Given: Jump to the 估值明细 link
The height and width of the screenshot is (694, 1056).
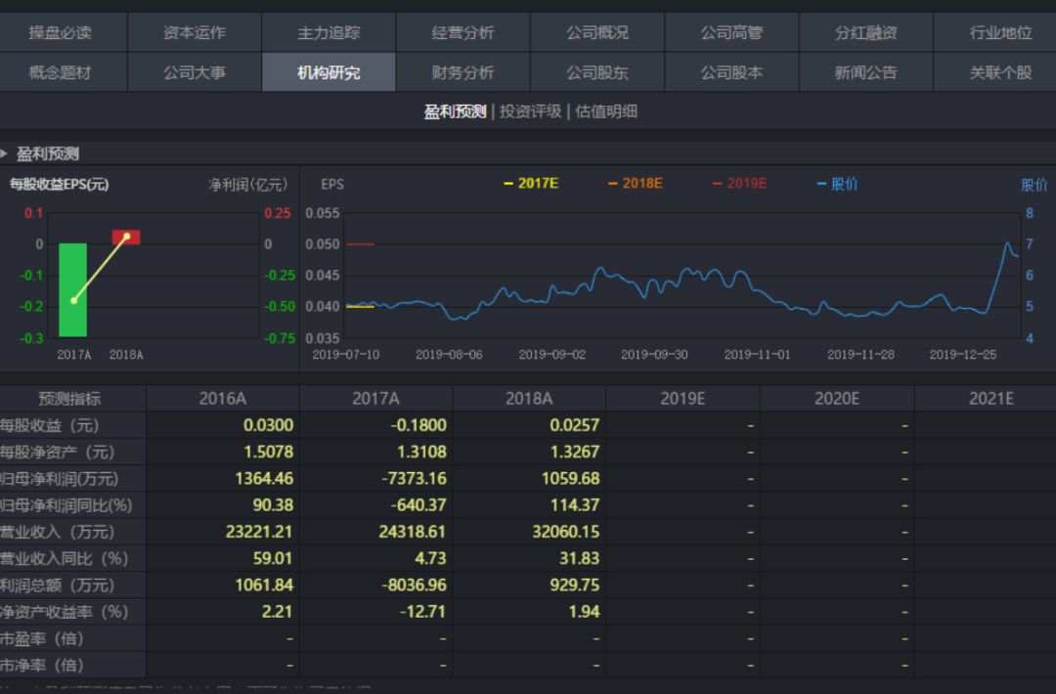Looking at the screenshot, I should point(605,111).
